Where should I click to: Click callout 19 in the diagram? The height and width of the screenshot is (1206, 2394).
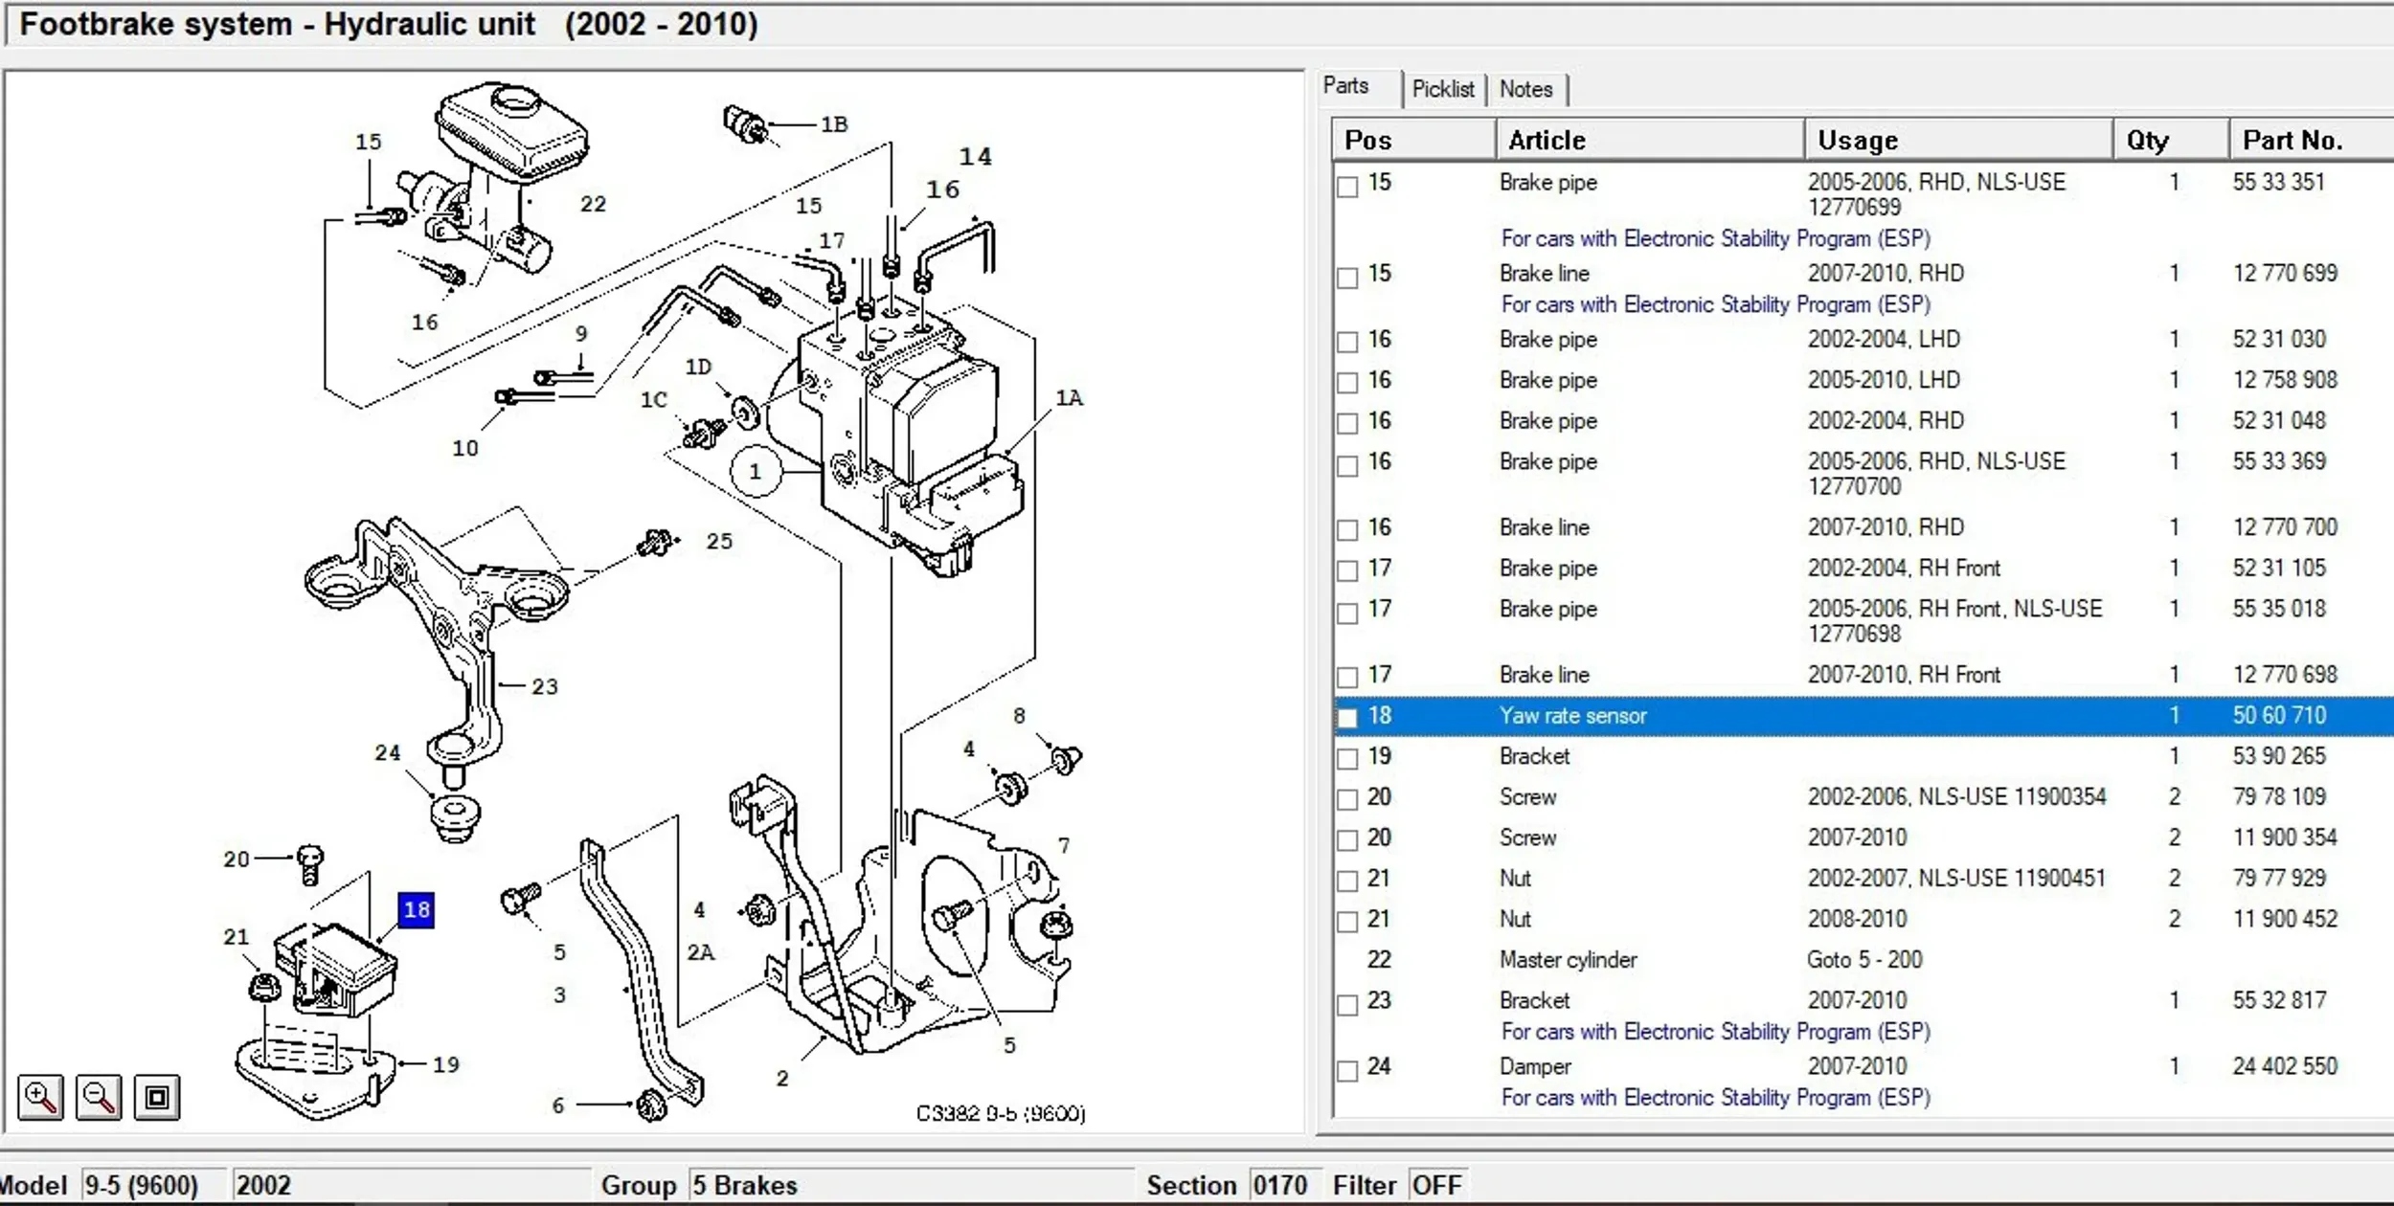click(446, 1064)
